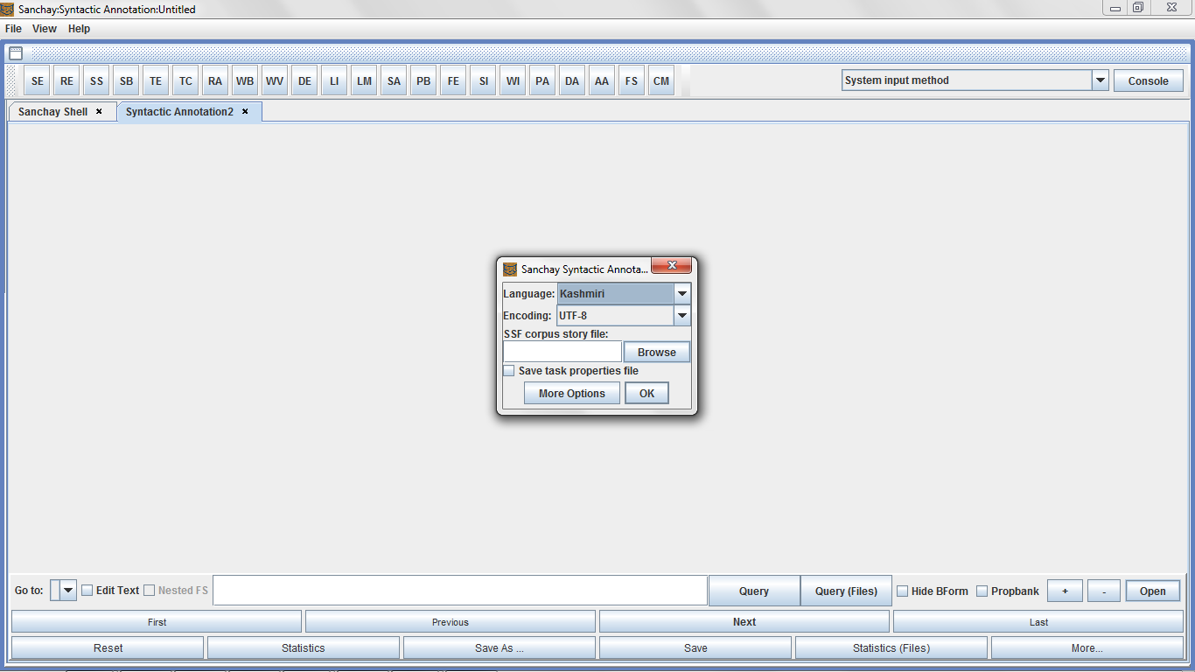Click the DA toolbar button
Screen dimensions: 1195x672
573,80
